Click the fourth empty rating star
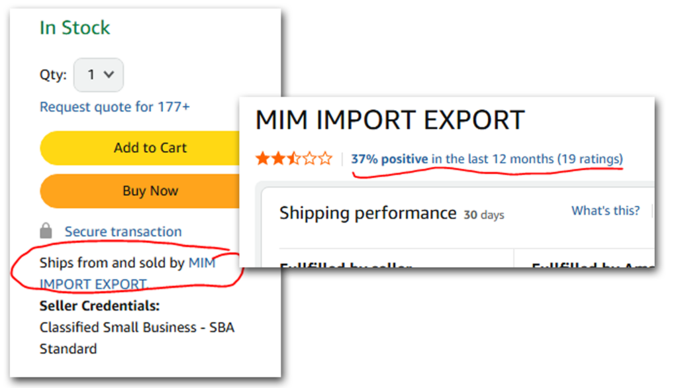The image size is (678, 388). 309,159
